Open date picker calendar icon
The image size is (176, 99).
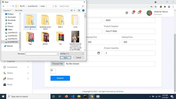[98, 53]
